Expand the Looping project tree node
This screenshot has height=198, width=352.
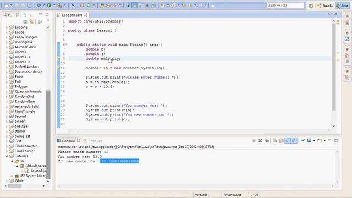coord(7,28)
